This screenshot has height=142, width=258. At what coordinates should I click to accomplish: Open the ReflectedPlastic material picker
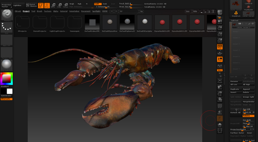pos(7,65)
